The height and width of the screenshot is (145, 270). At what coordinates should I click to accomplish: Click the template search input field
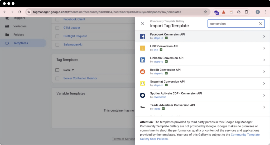pos(232,24)
